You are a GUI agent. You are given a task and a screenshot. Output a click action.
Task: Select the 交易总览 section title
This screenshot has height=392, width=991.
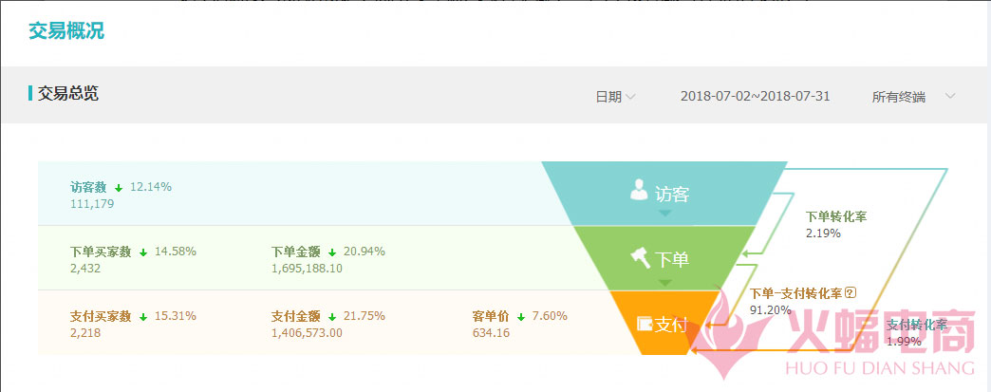68,94
